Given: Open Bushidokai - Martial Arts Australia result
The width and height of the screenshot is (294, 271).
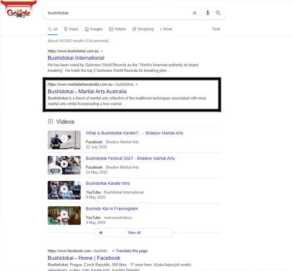Looking at the screenshot, I should point(87,91).
